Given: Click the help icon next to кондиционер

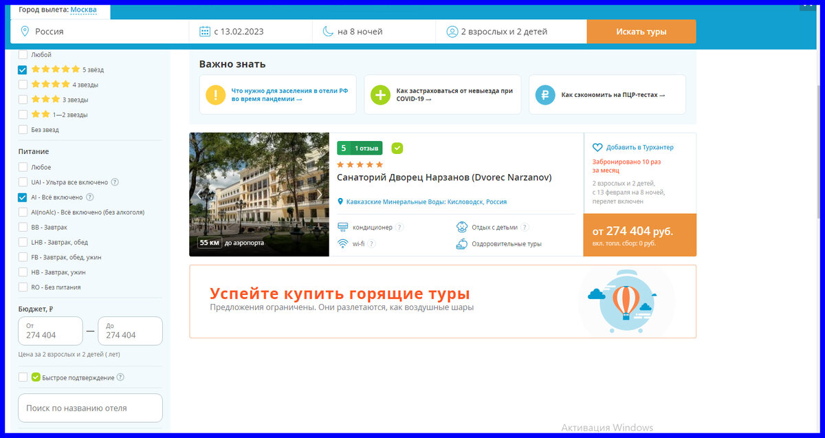Looking at the screenshot, I should (x=399, y=228).
